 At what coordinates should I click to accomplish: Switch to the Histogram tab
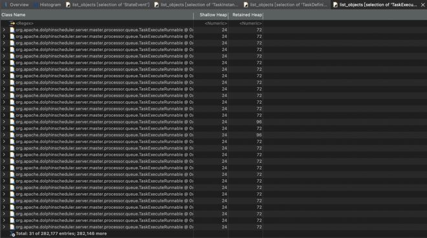coord(47,5)
